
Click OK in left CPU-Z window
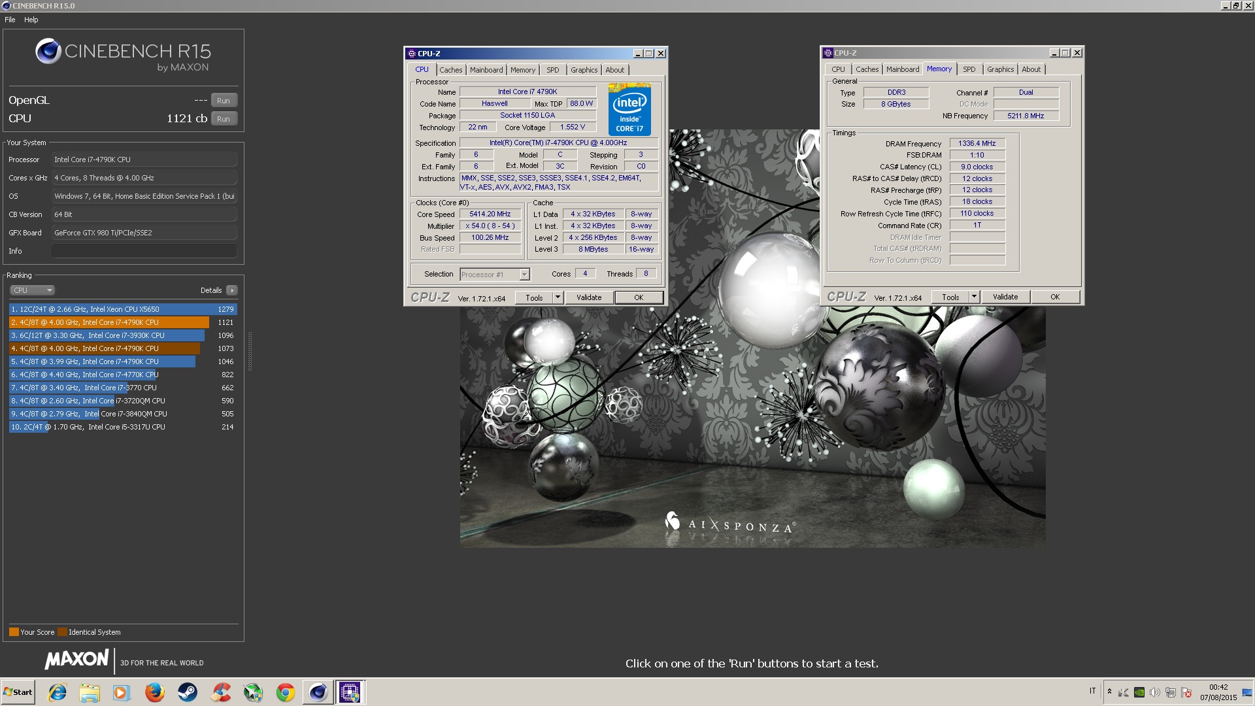tap(639, 297)
